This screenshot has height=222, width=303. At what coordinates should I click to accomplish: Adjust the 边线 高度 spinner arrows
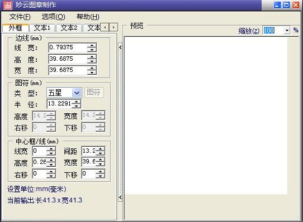coord(92,59)
